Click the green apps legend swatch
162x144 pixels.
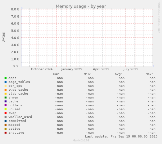pyautogui.click(x=6, y=78)
